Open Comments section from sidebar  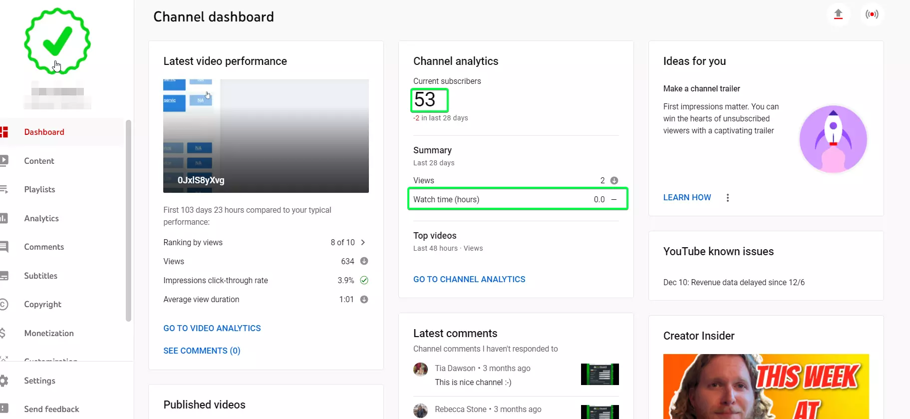(x=44, y=247)
